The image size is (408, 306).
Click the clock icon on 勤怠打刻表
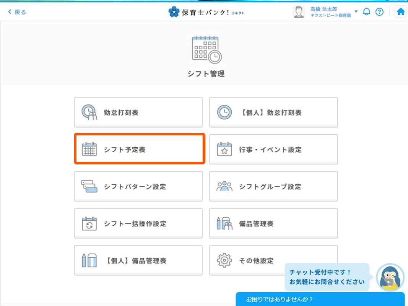(x=89, y=112)
